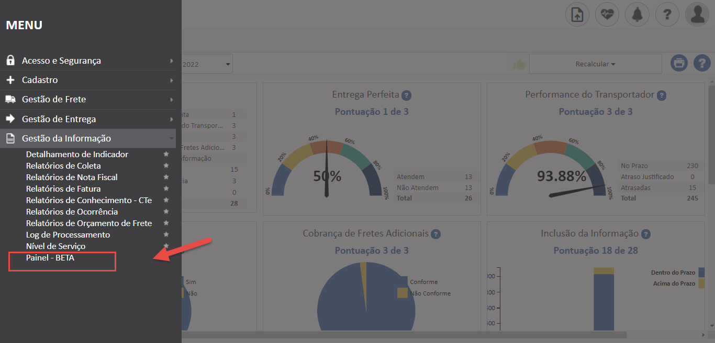Open help tooltip on Performance do Transportador

point(662,95)
